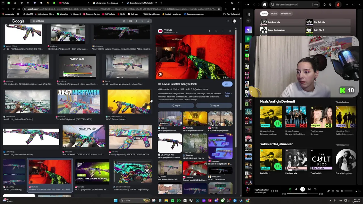Skip to previous track in Spotify
The height and width of the screenshot is (204, 363).
click(x=296, y=189)
